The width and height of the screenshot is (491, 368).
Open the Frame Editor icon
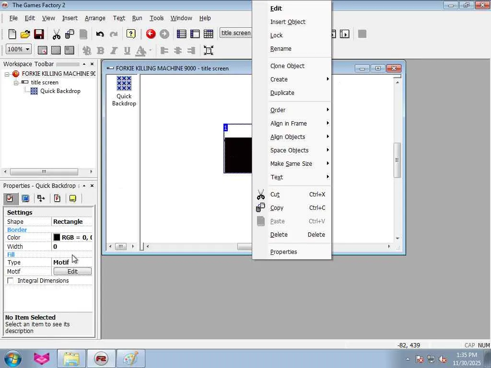point(195,34)
